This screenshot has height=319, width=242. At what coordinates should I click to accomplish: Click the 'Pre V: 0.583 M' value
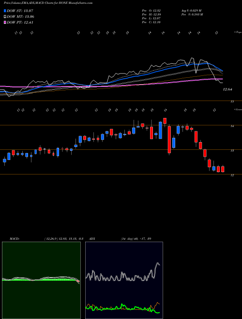[192, 14]
